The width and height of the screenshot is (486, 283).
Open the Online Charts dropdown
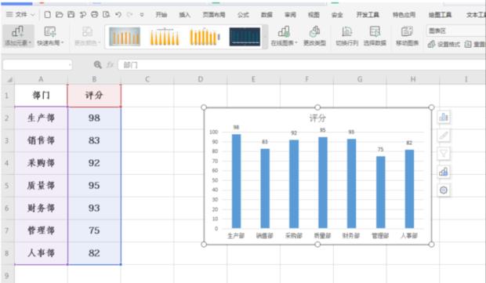(x=284, y=36)
